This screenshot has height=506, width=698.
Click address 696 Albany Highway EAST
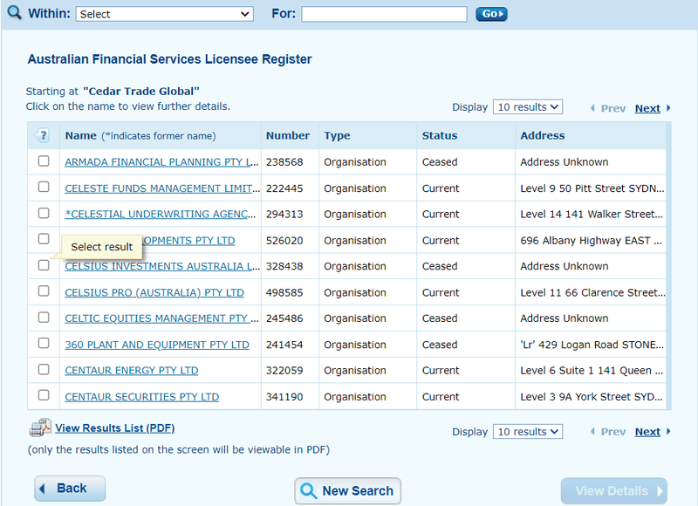592,240
